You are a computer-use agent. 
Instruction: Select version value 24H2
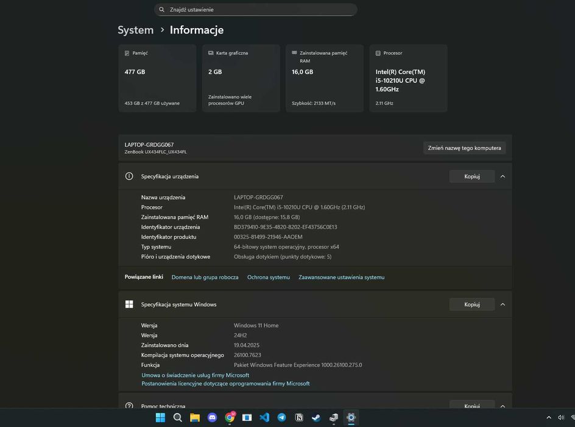(x=240, y=335)
